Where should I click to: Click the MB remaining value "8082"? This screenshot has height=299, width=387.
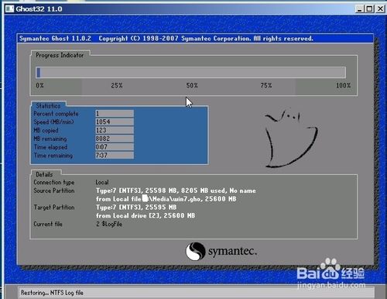point(115,139)
